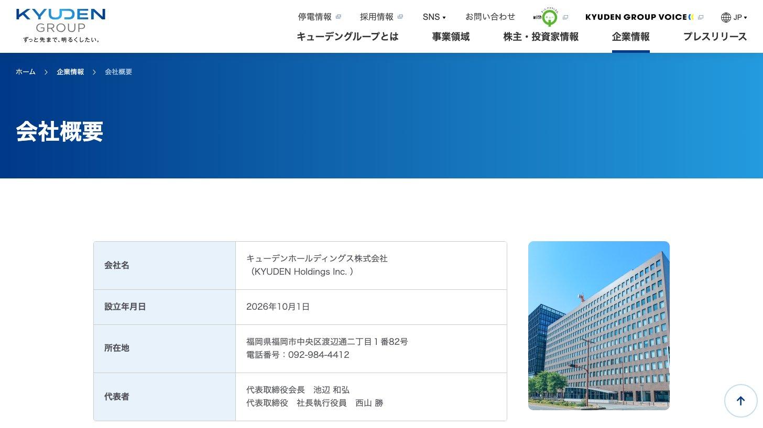
Task: Click the headquarters building photo
Action: [599, 325]
